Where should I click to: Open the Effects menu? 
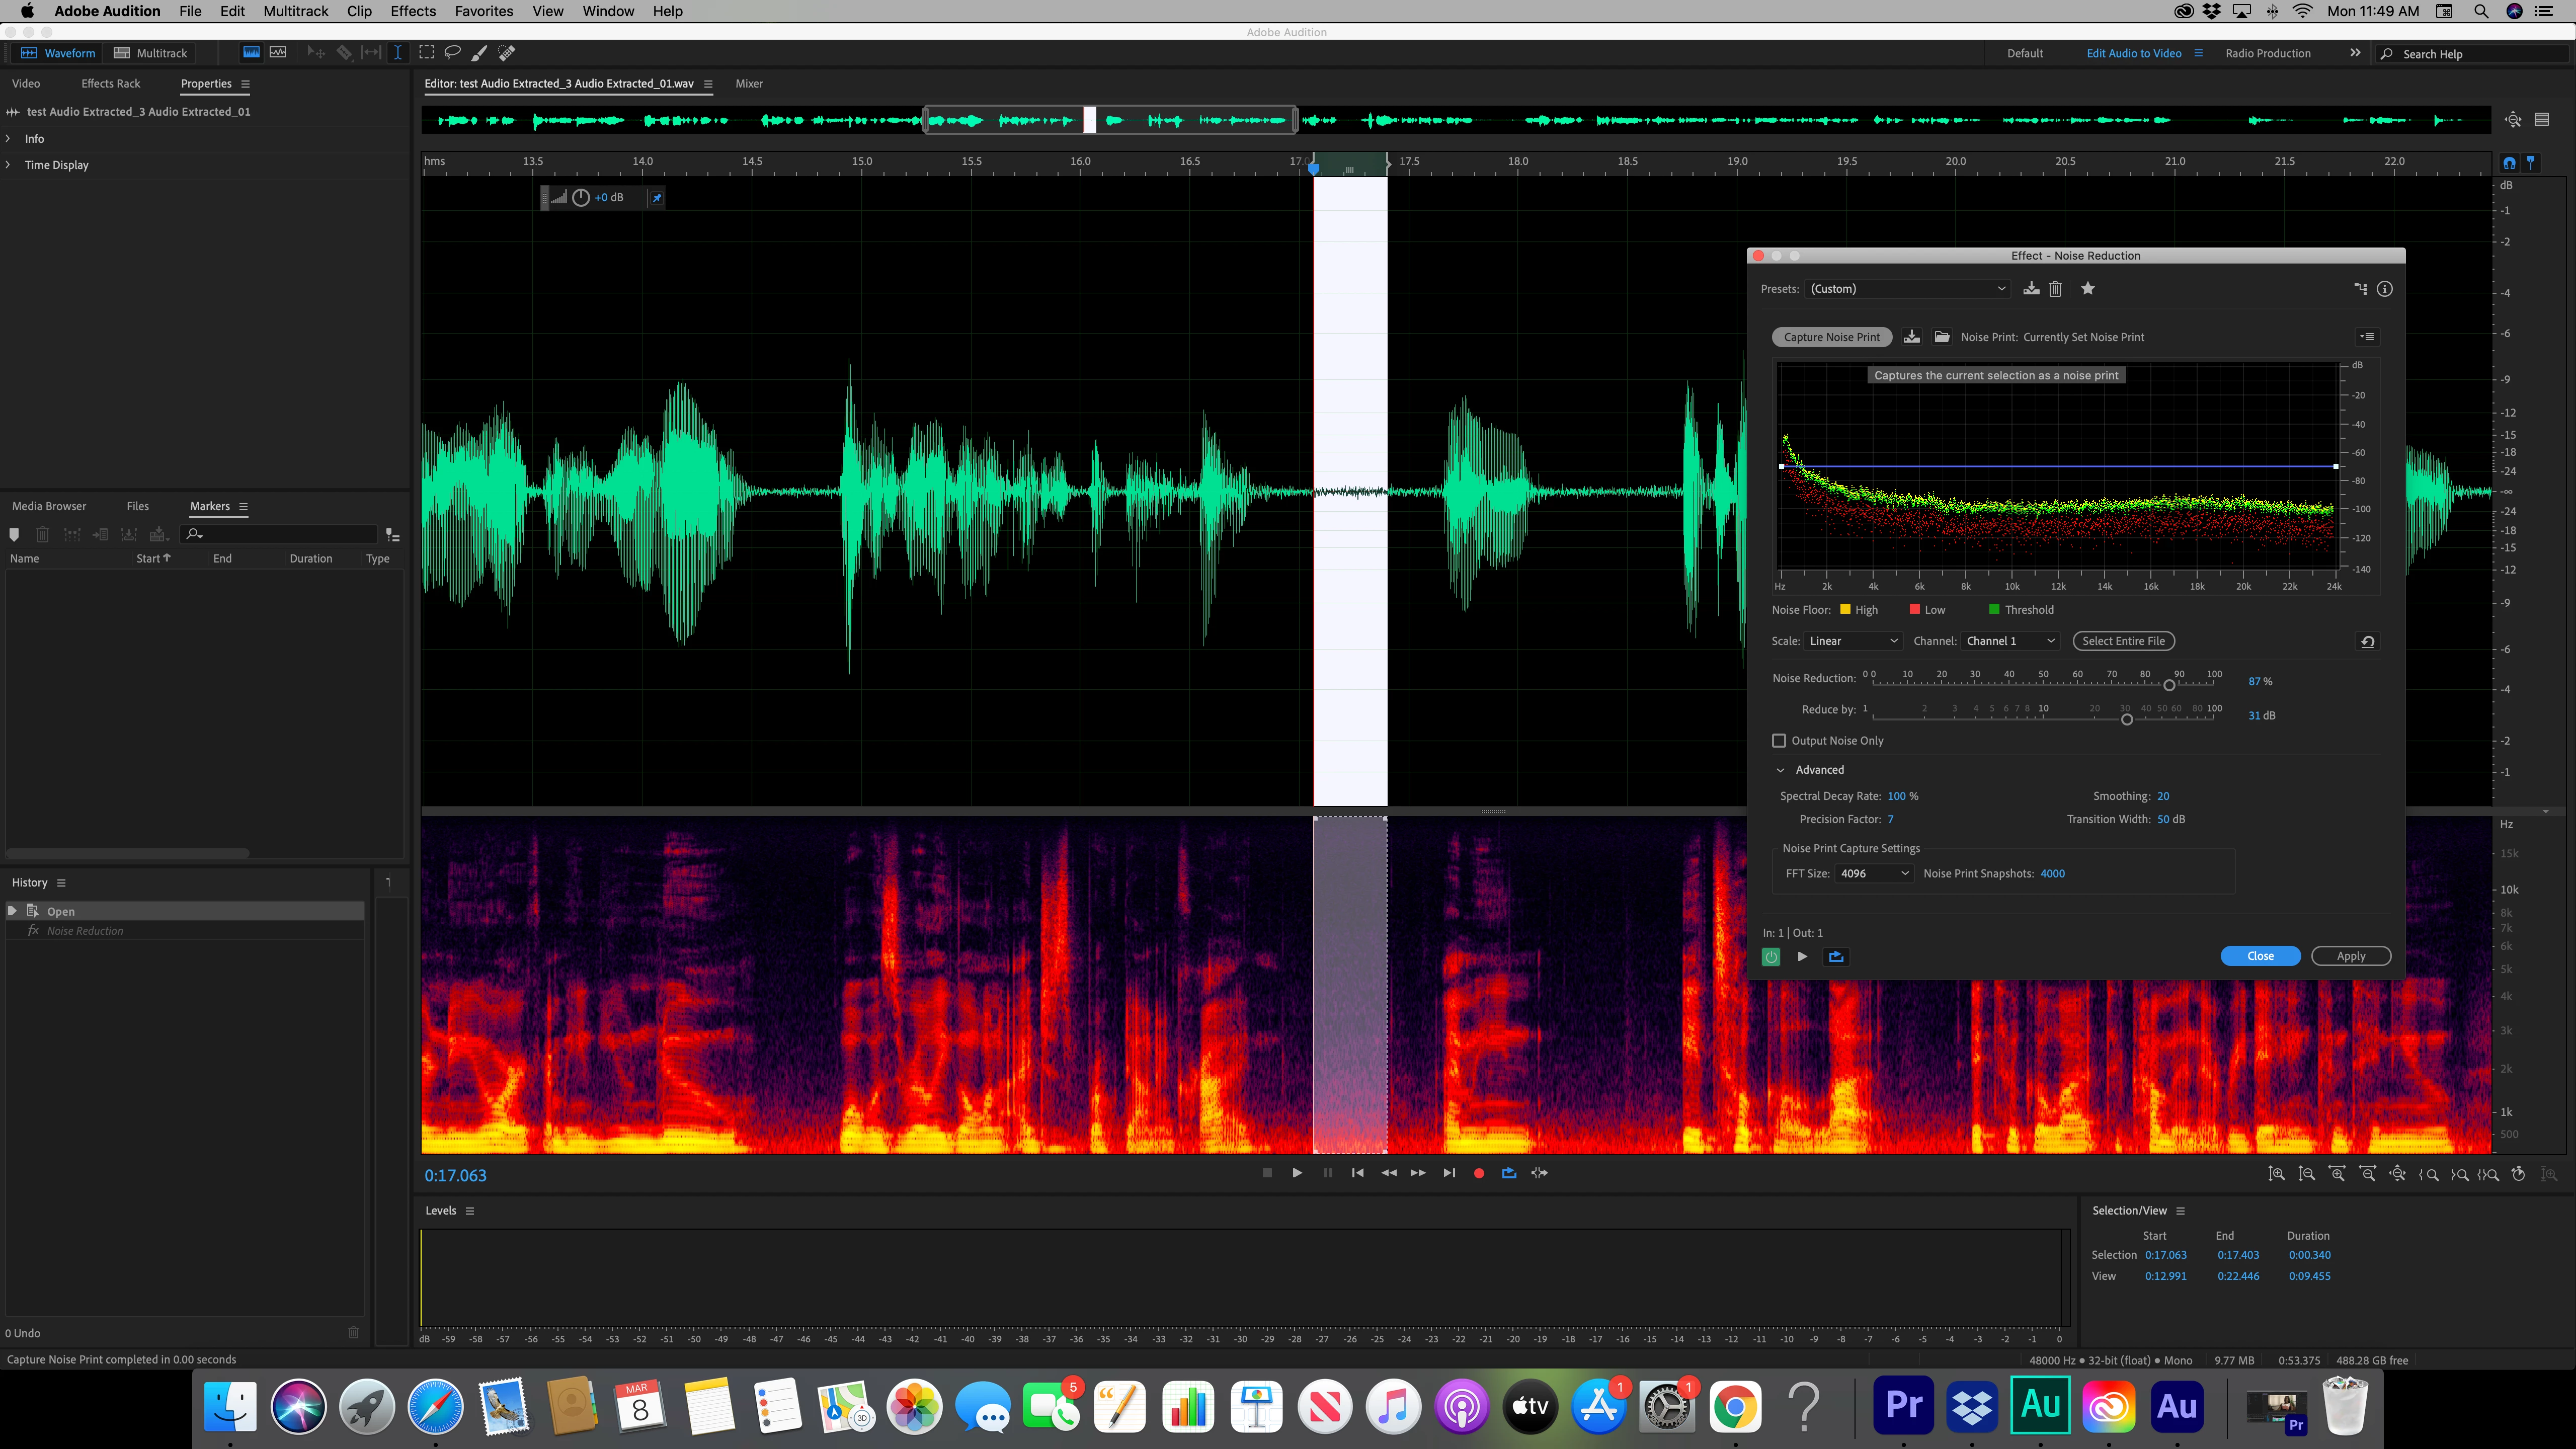pyautogui.click(x=413, y=11)
